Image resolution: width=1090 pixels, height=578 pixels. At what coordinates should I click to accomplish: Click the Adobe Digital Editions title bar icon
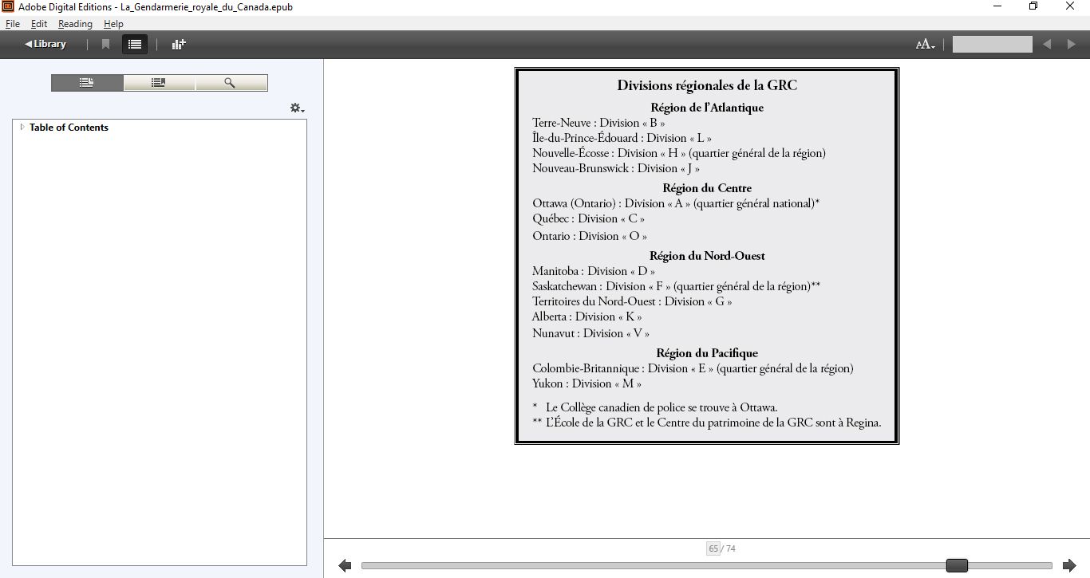[8, 6]
